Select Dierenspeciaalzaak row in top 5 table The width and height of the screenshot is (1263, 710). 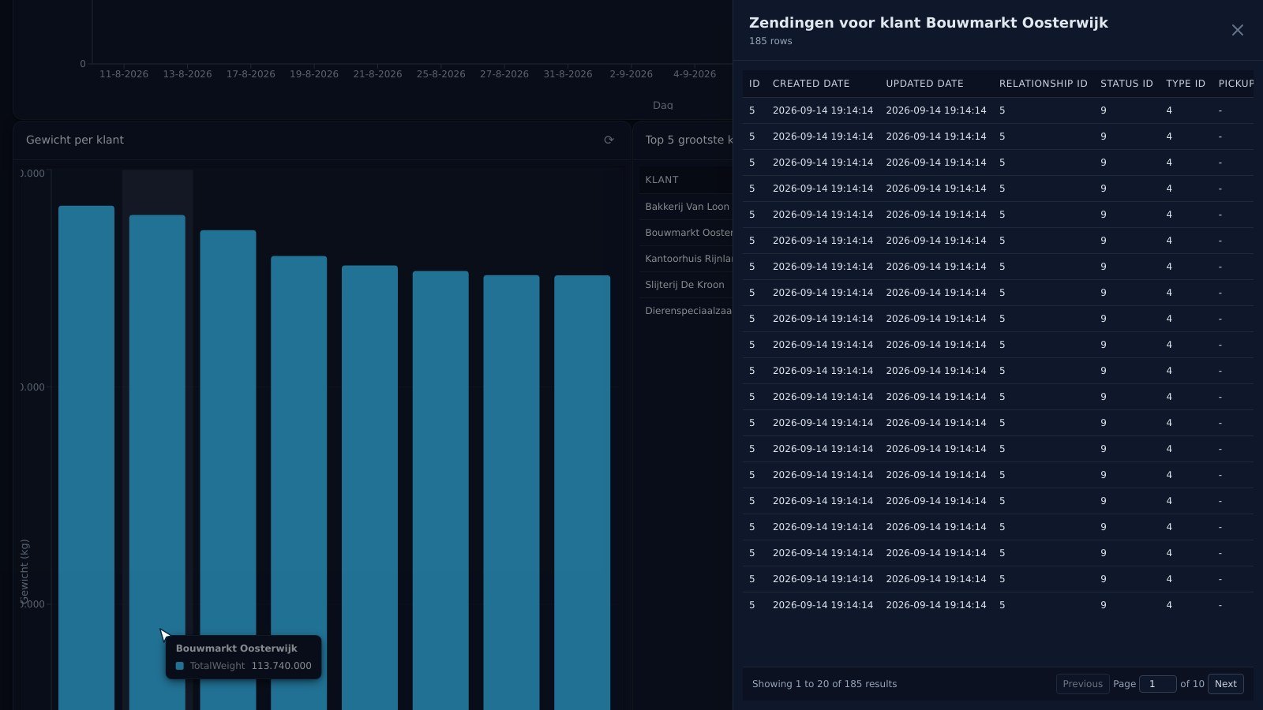pyautogui.click(x=687, y=311)
